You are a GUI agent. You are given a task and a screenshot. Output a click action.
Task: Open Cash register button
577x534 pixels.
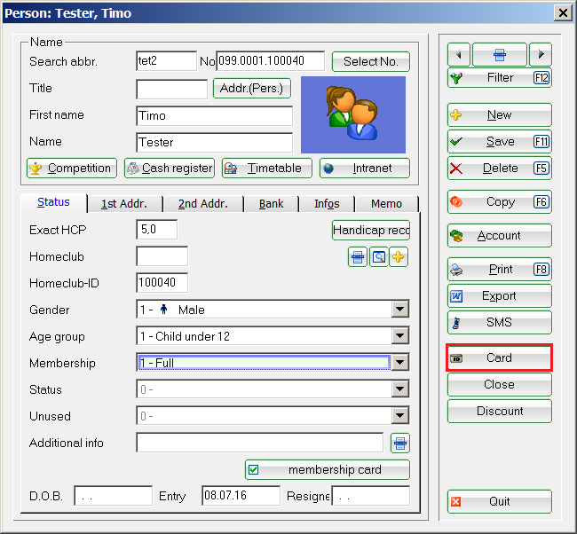(x=170, y=169)
